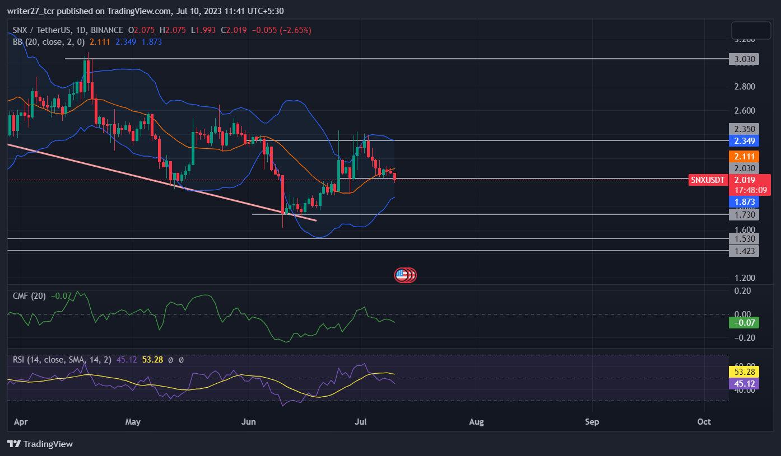The image size is (781, 456).
Task: Click the SNX / TetherUS symbol title
Action: point(41,30)
